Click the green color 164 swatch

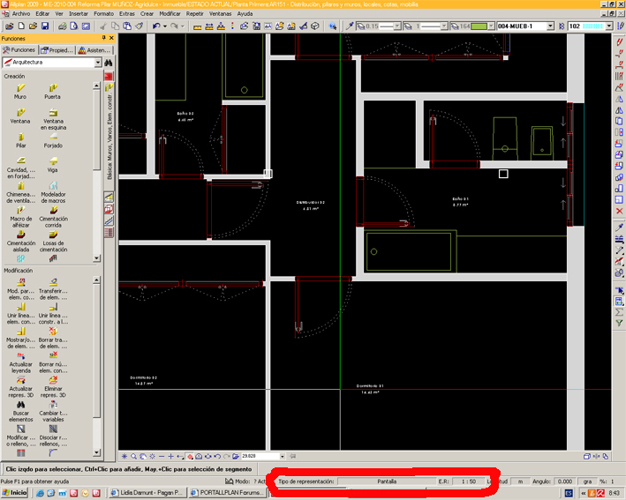(479, 26)
